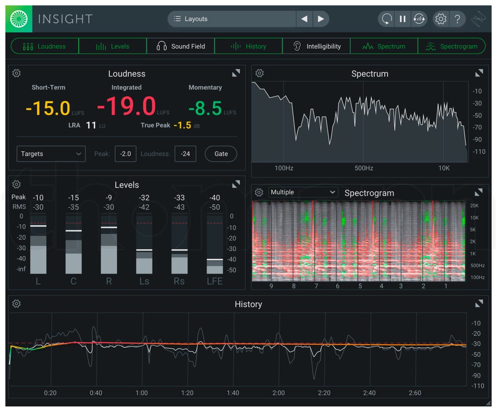The height and width of the screenshot is (412, 497).
Task: Toggle the Loudness module tab
Action: click(x=45, y=46)
